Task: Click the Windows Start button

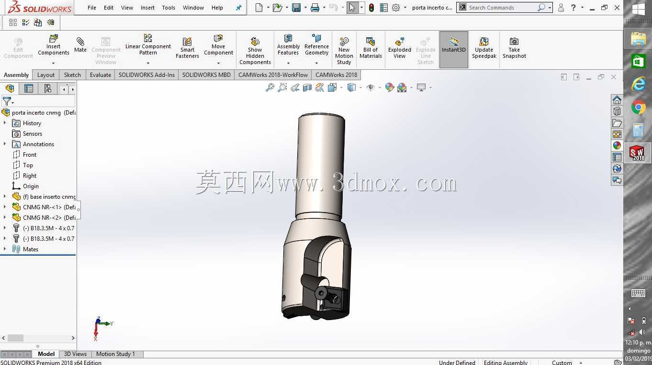Action: (638, 9)
